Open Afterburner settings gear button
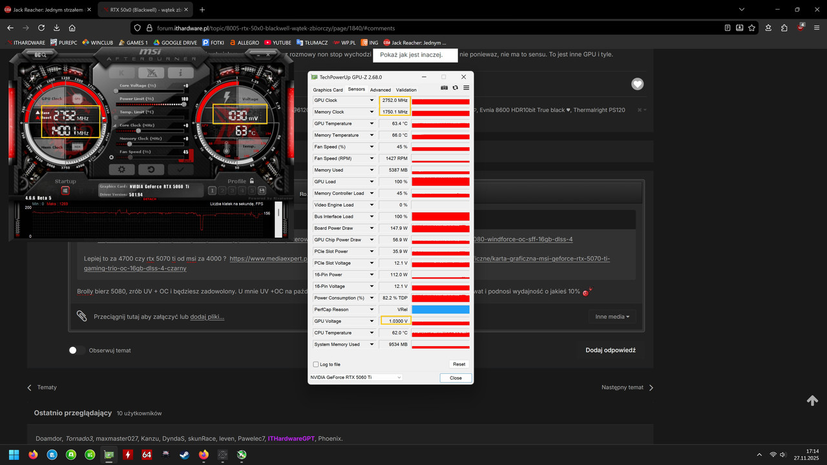This screenshot has height=465, width=827. [121, 169]
